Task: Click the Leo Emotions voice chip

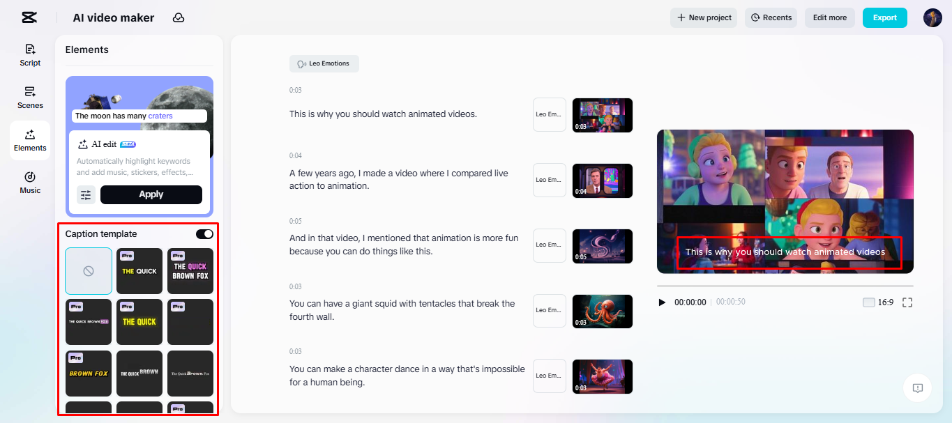Action: click(x=324, y=63)
